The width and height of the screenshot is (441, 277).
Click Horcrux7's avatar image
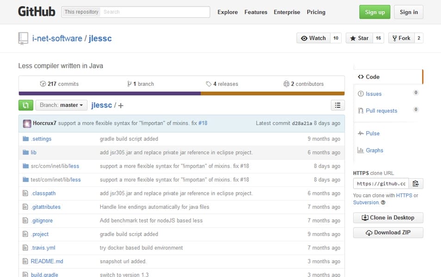coord(27,123)
